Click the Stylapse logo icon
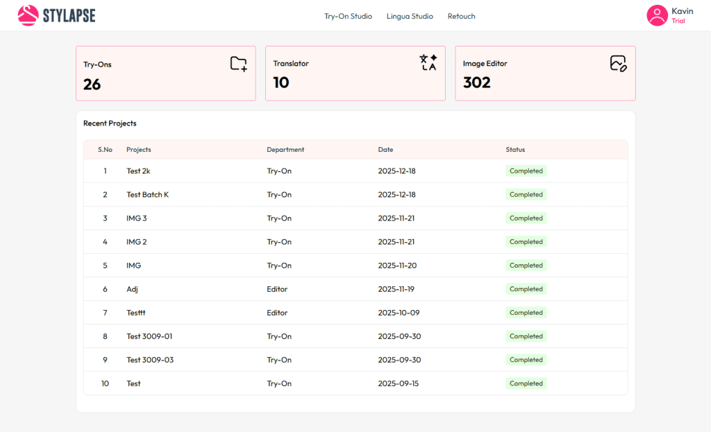This screenshot has width=711, height=432. pyautogui.click(x=28, y=15)
